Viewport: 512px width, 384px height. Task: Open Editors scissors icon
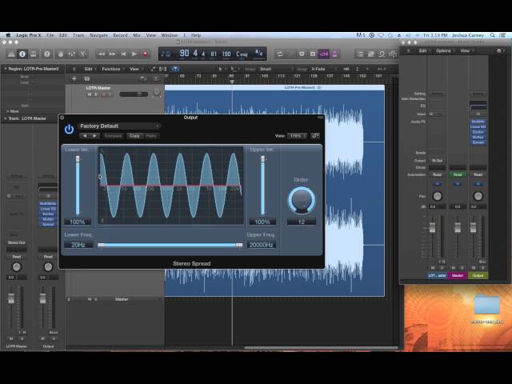82,54
